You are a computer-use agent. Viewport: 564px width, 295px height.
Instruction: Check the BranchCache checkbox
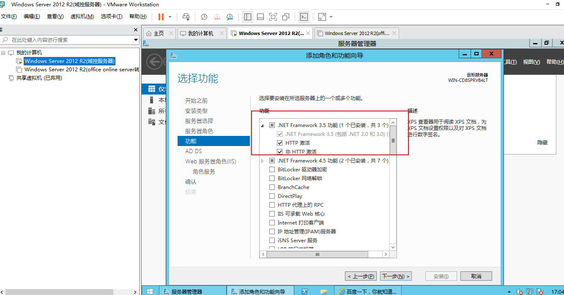tap(272, 187)
